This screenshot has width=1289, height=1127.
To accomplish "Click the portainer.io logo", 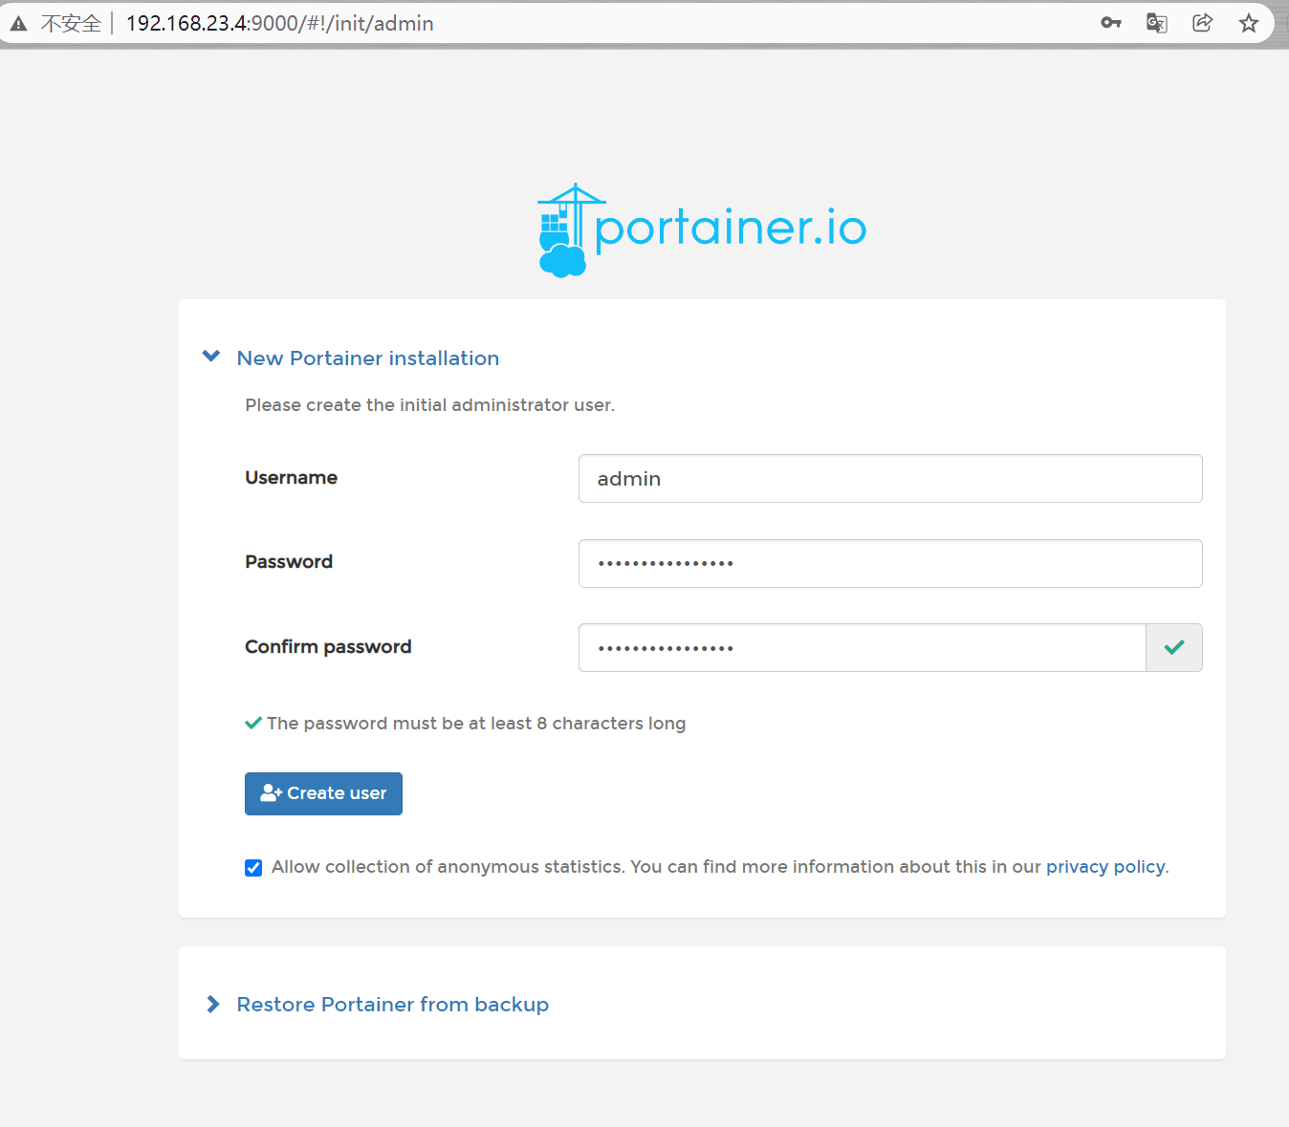I will coord(702,230).
